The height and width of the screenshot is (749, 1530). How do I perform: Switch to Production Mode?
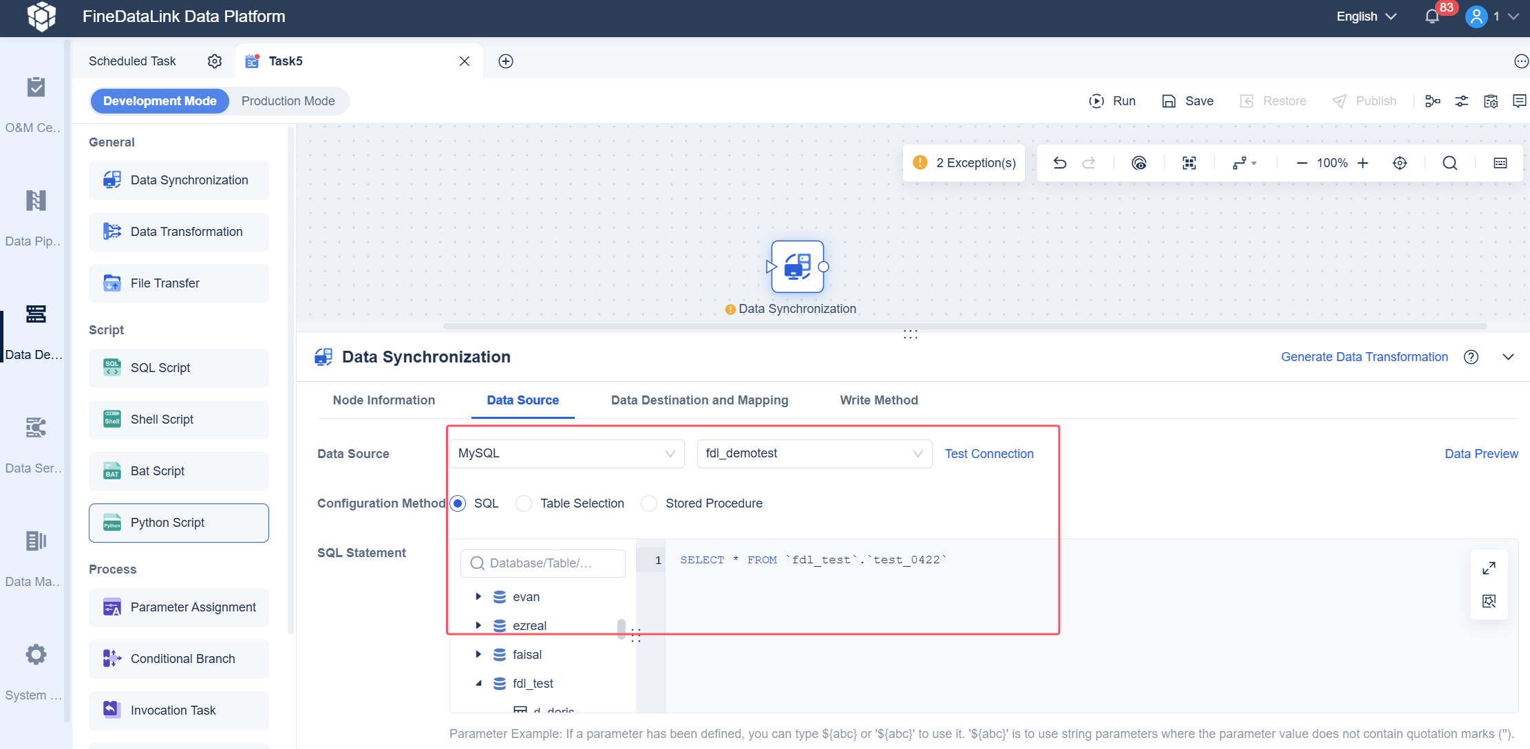point(288,101)
